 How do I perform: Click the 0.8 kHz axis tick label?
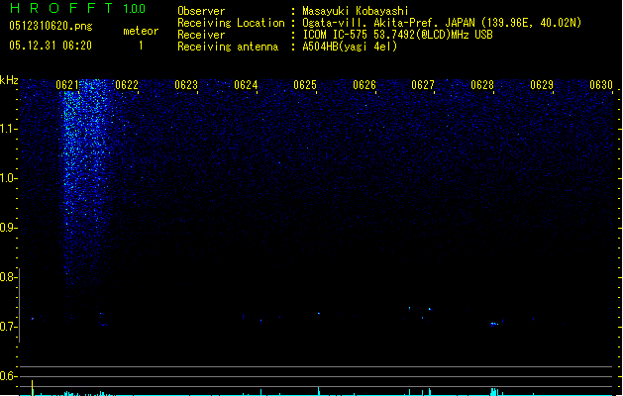coord(8,277)
